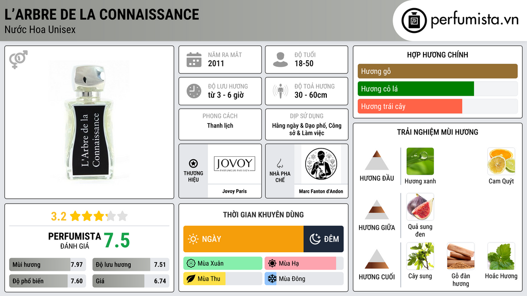Select the Hương đầu pyramid icon

pyautogui.click(x=377, y=160)
